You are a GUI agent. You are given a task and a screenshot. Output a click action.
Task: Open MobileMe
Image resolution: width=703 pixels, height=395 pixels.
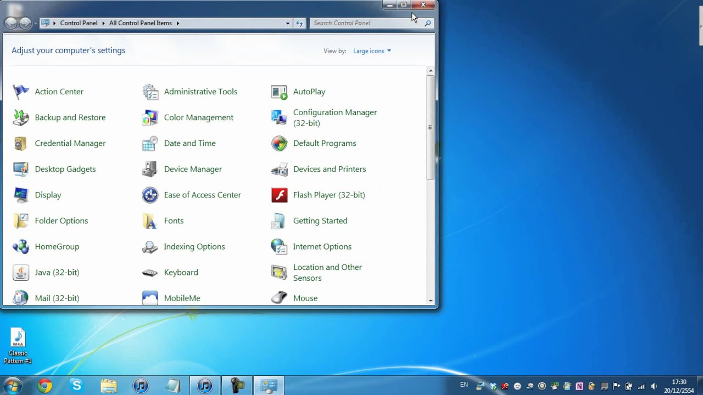(171, 298)
